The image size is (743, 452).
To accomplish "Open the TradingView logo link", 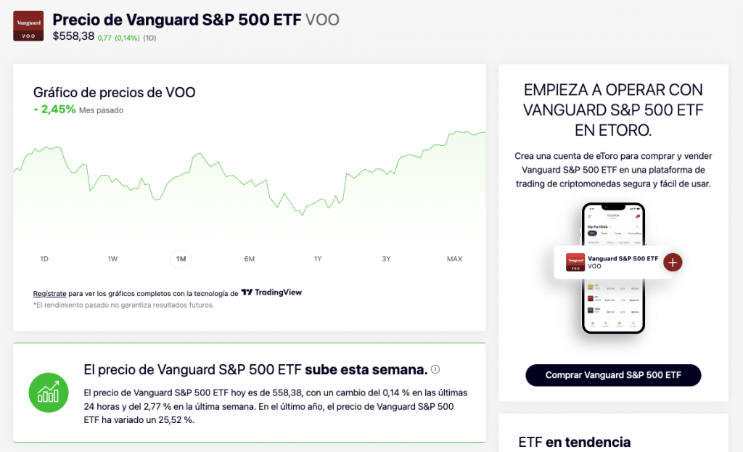I will pos(271,292).
